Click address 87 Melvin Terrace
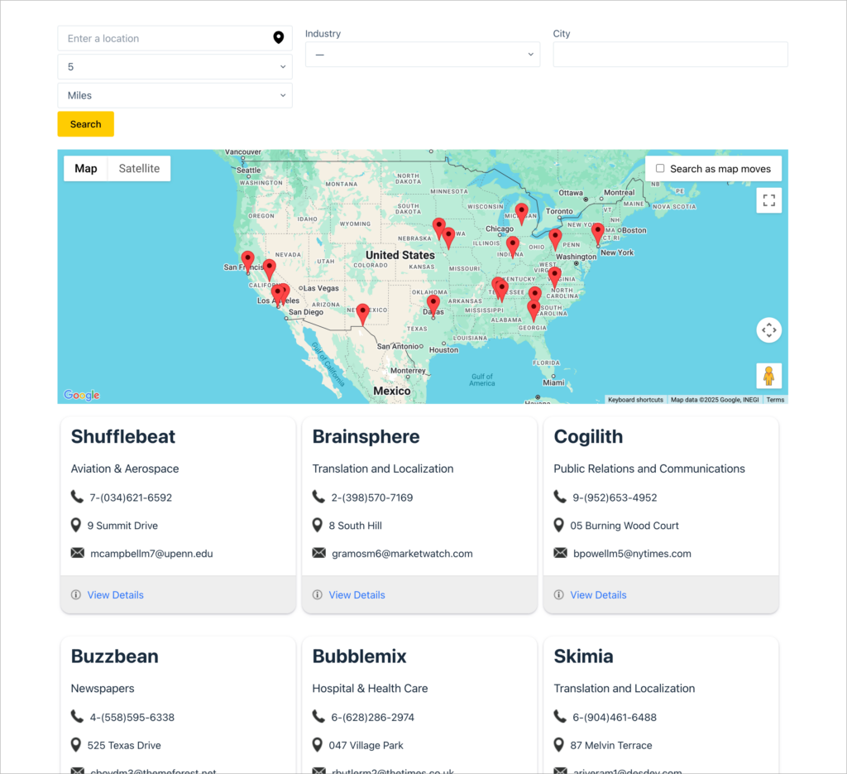Screen dimensions: 847x774 (611, 745)
